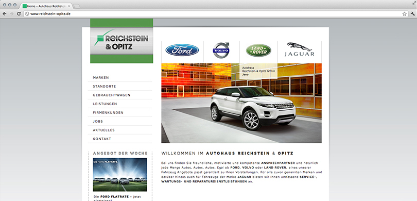Click the Ford Flatrate offer thumbnail
The width and height of the screenshot is (417, 201).
[120, 175]
